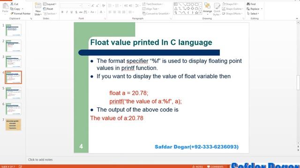Open the Layout dropdown
This screenshot has width=300, height=168.
point(50,4)
